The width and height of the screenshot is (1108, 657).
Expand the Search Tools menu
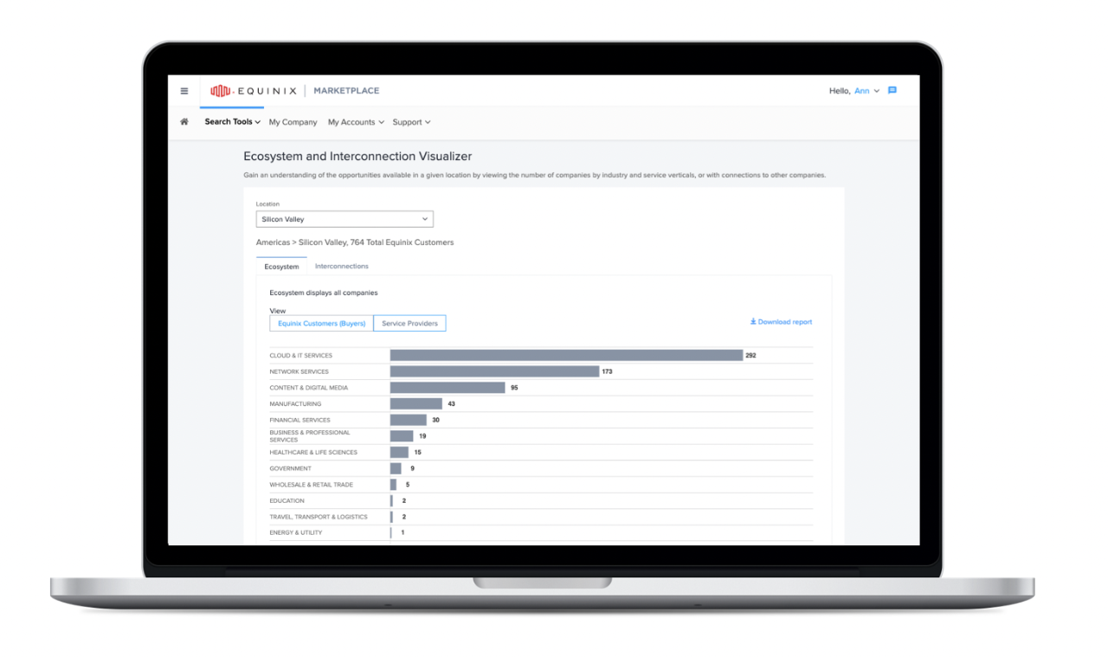(x=232, y=122)
